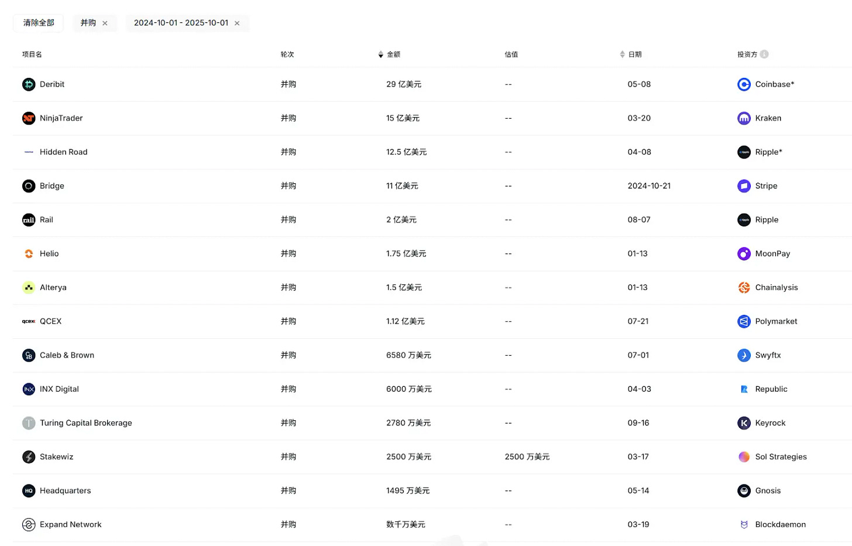The height and width of the screenshot is (546, 852).
Task: Open the Deribit project link
Action: point(52,84)
